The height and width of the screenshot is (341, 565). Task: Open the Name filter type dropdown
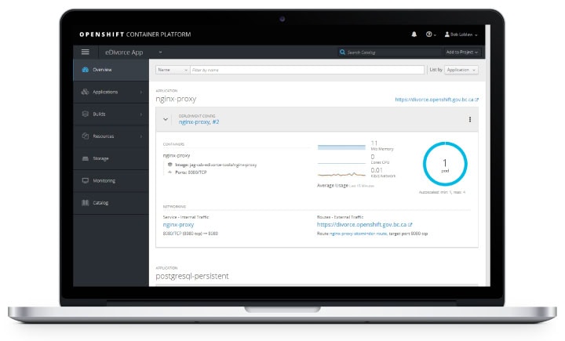[172, 70]
